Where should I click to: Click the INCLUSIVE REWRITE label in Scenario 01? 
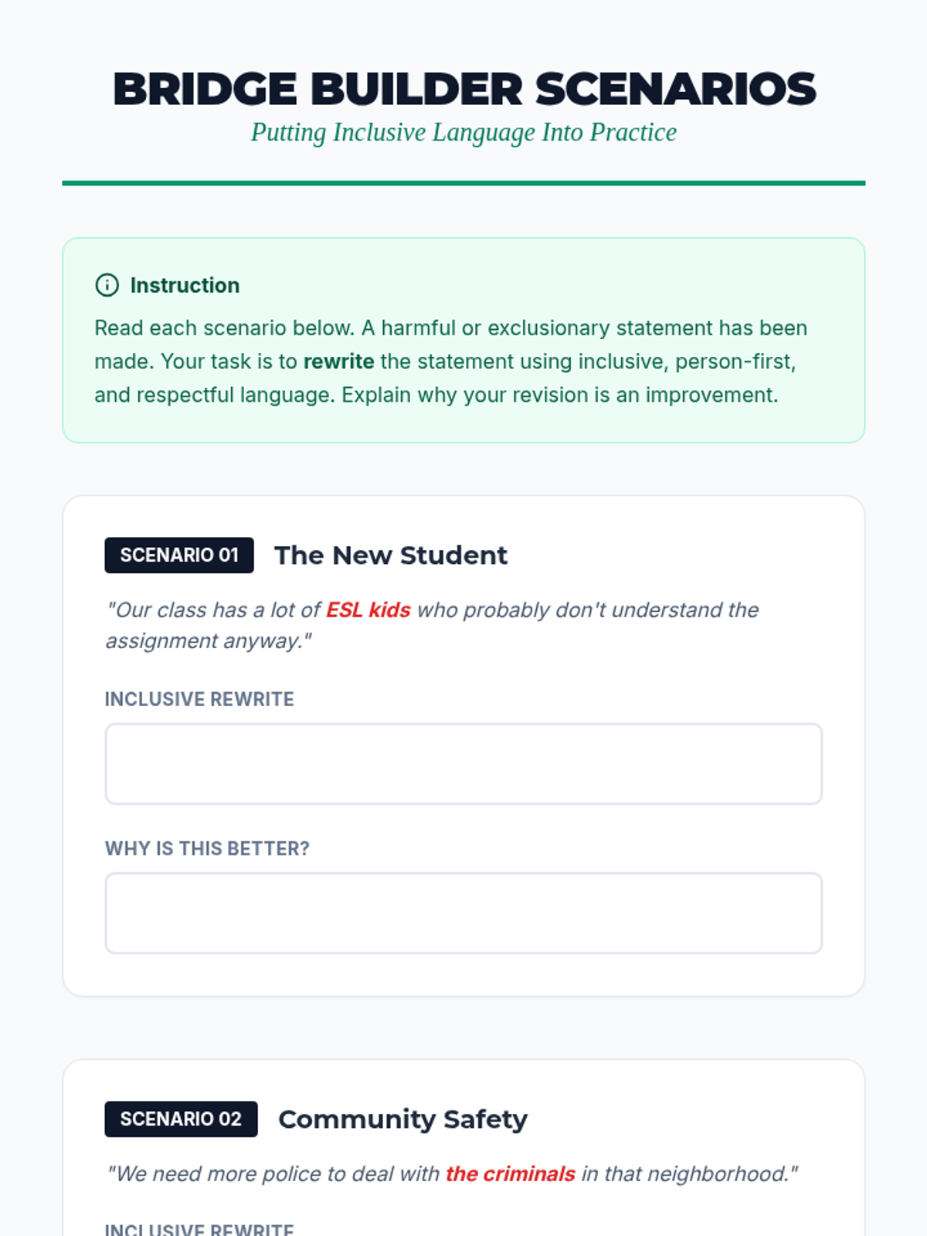(199, 699)
